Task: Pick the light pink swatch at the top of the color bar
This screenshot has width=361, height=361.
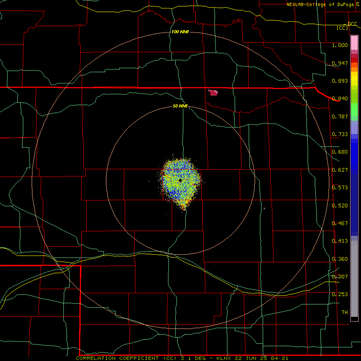Action: point(354,43)
